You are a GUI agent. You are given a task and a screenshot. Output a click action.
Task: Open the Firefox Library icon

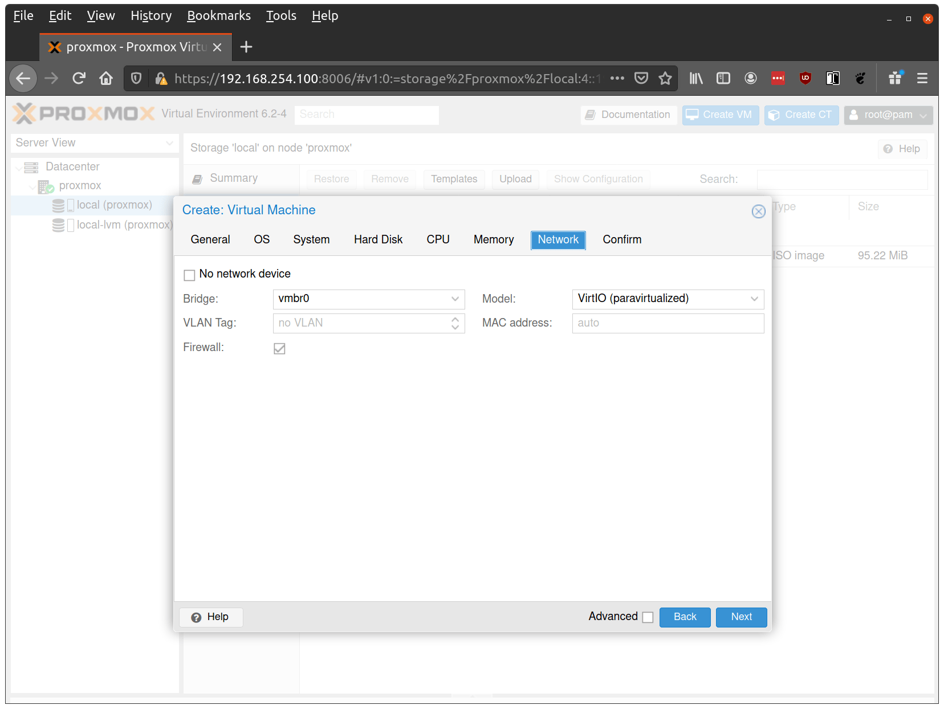(x=696, y=78)
